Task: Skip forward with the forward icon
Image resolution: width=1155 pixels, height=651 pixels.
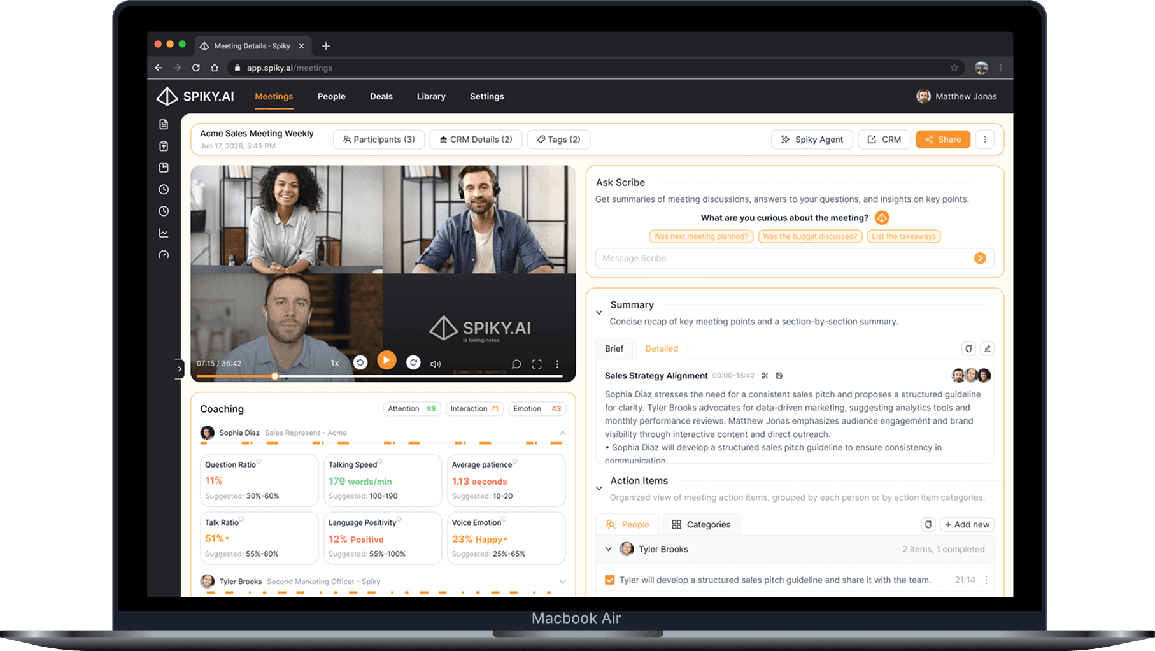Action: (413, 362)
